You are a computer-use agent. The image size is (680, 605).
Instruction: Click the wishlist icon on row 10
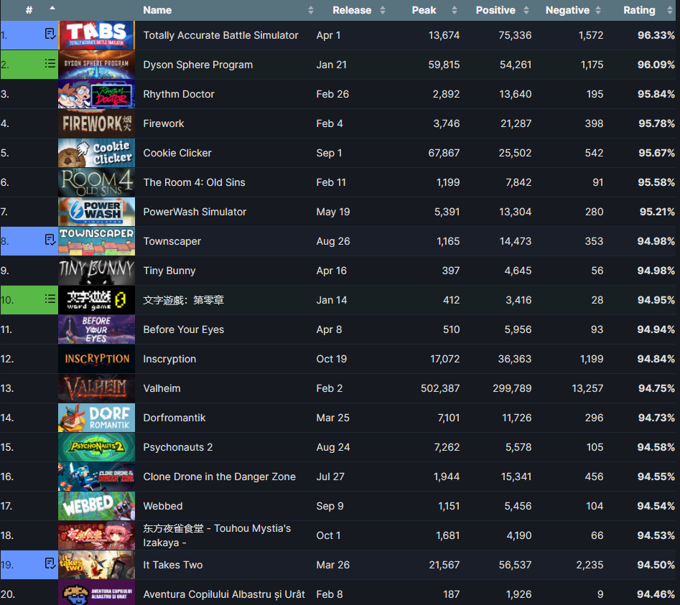[x=50, y=299]
